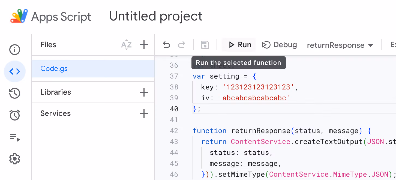
Task: Click the Redo arrow icon
Action: coord(182,45)
